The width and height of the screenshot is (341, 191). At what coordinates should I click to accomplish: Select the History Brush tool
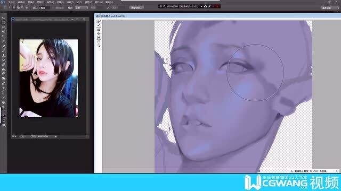coord(3,60)
